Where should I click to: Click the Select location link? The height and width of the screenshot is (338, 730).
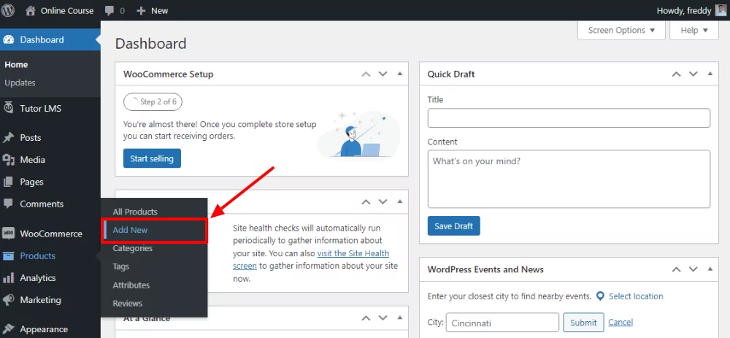[636, 296]
